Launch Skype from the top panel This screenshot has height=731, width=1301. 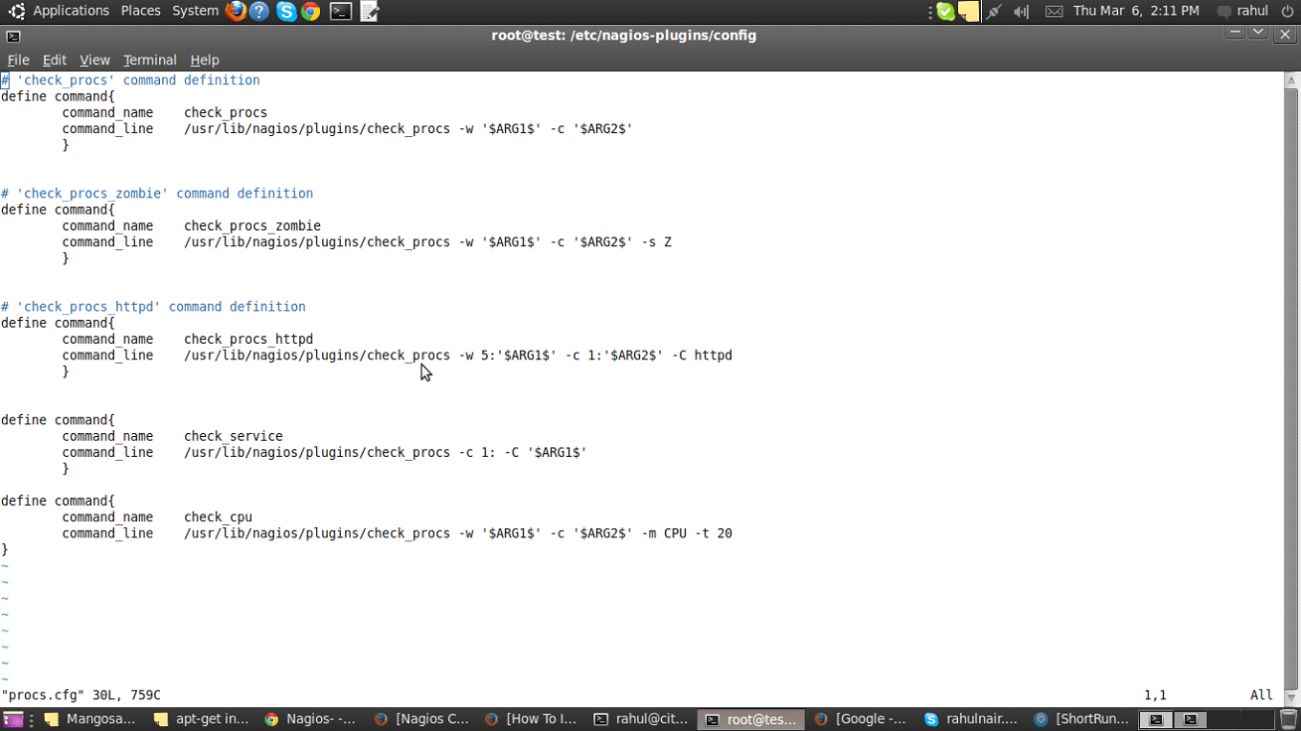[x=286, y=12]
